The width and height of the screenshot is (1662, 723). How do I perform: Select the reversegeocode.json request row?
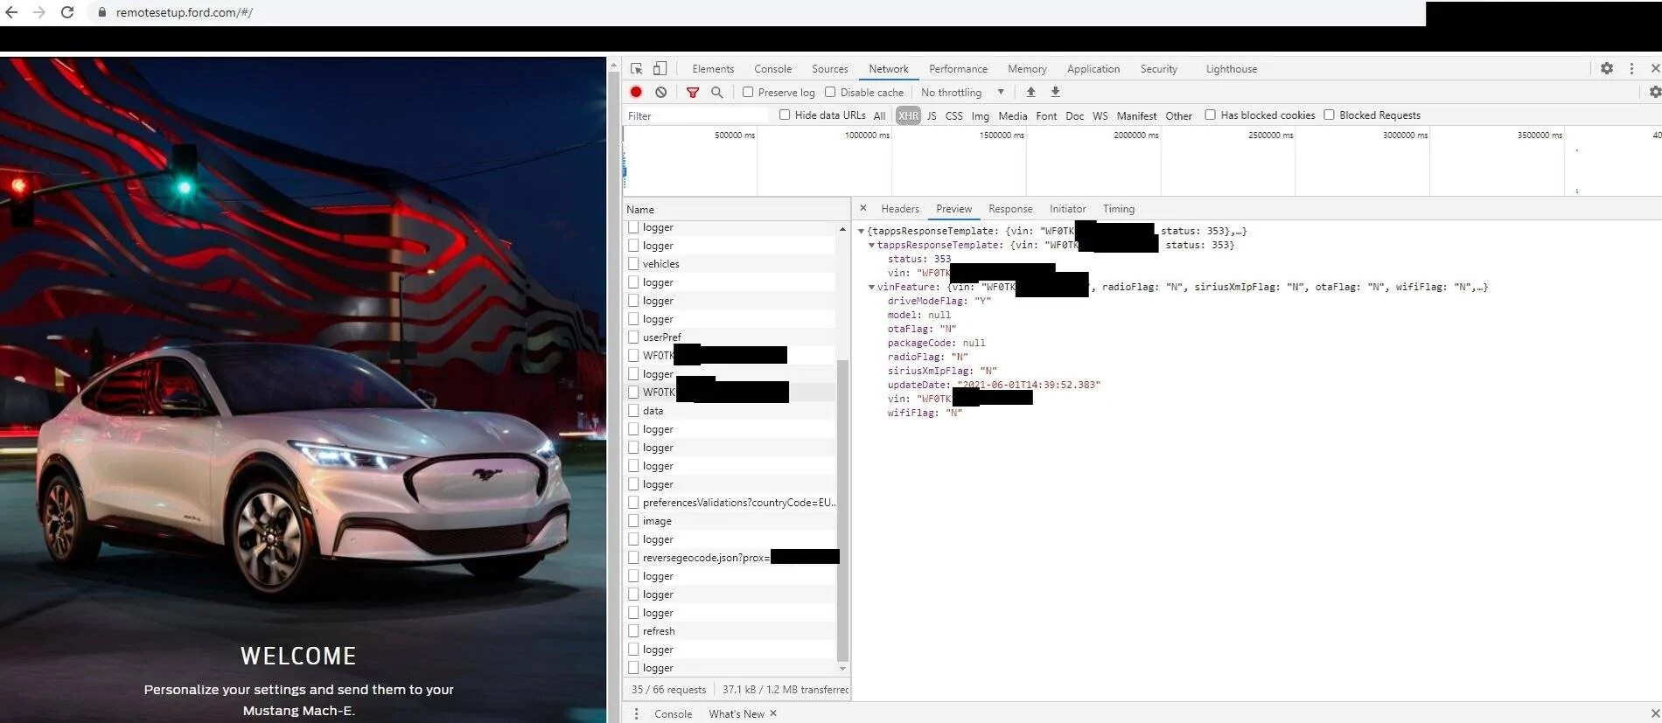730,557
